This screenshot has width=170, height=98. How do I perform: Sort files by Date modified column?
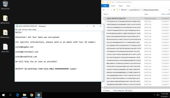165,14
